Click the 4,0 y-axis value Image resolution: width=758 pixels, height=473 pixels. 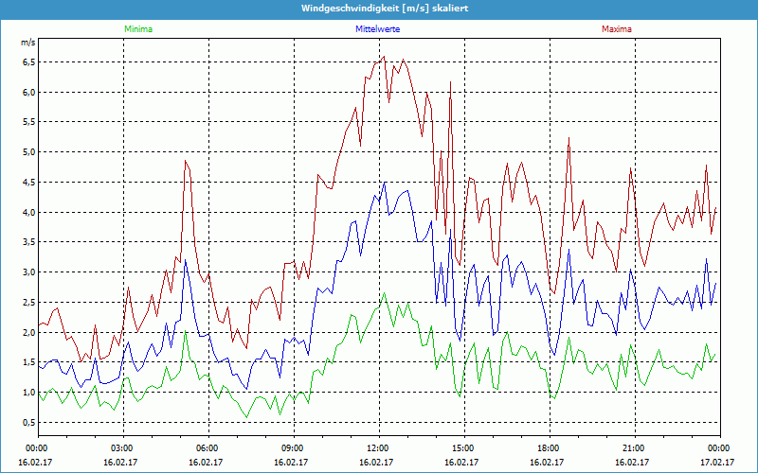30,212
